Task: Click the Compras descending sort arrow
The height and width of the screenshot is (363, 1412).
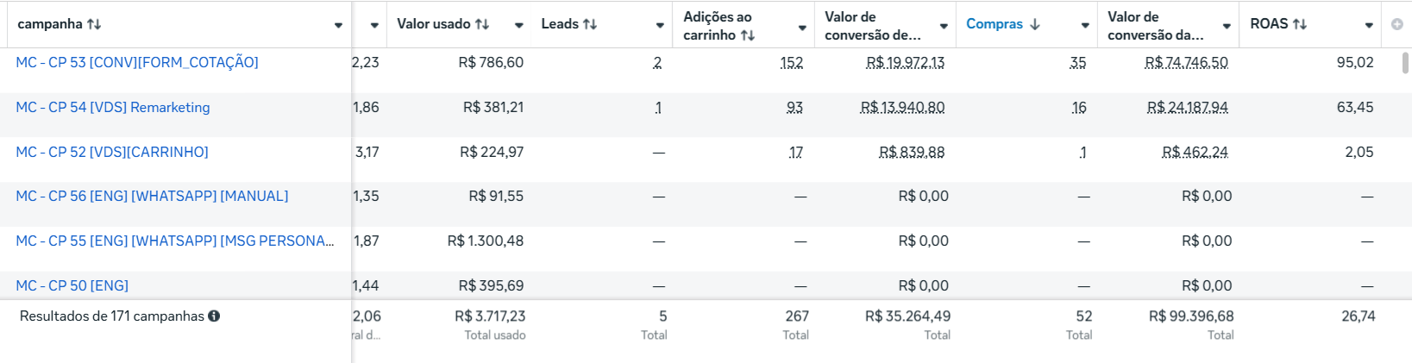Action: (x=1035, y=24)
